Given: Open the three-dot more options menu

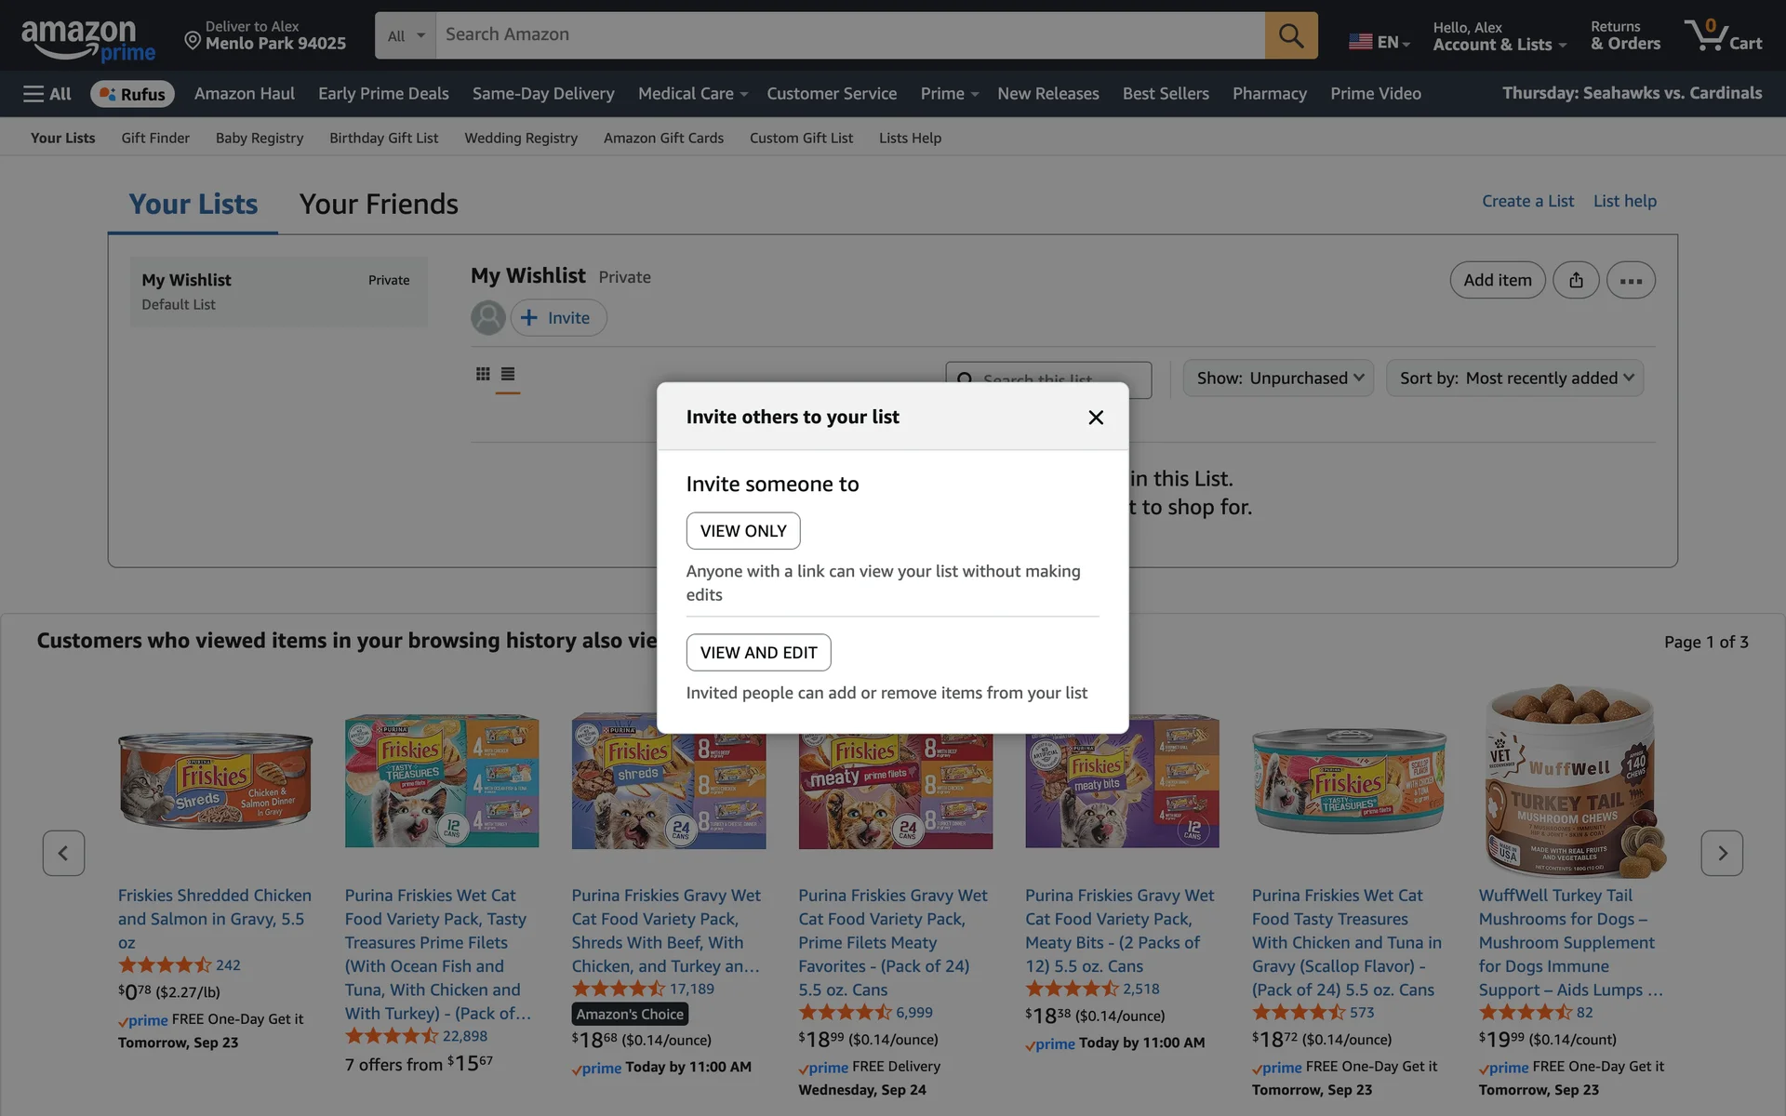Looking at the screenshot, I should click(x=1631, y=280).
